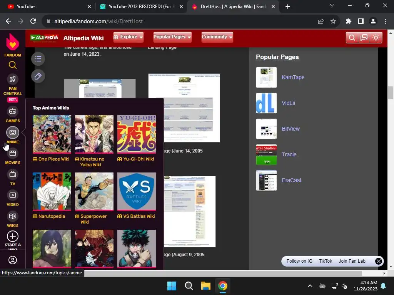394x295 pixels.
Task: Open the Anime category icon
Action: 13,133
